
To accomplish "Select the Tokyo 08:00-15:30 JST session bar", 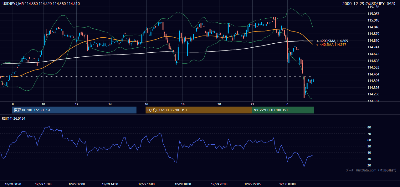I will [74, 110].
